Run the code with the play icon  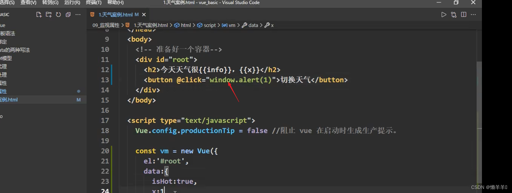[x=444, y=15]
